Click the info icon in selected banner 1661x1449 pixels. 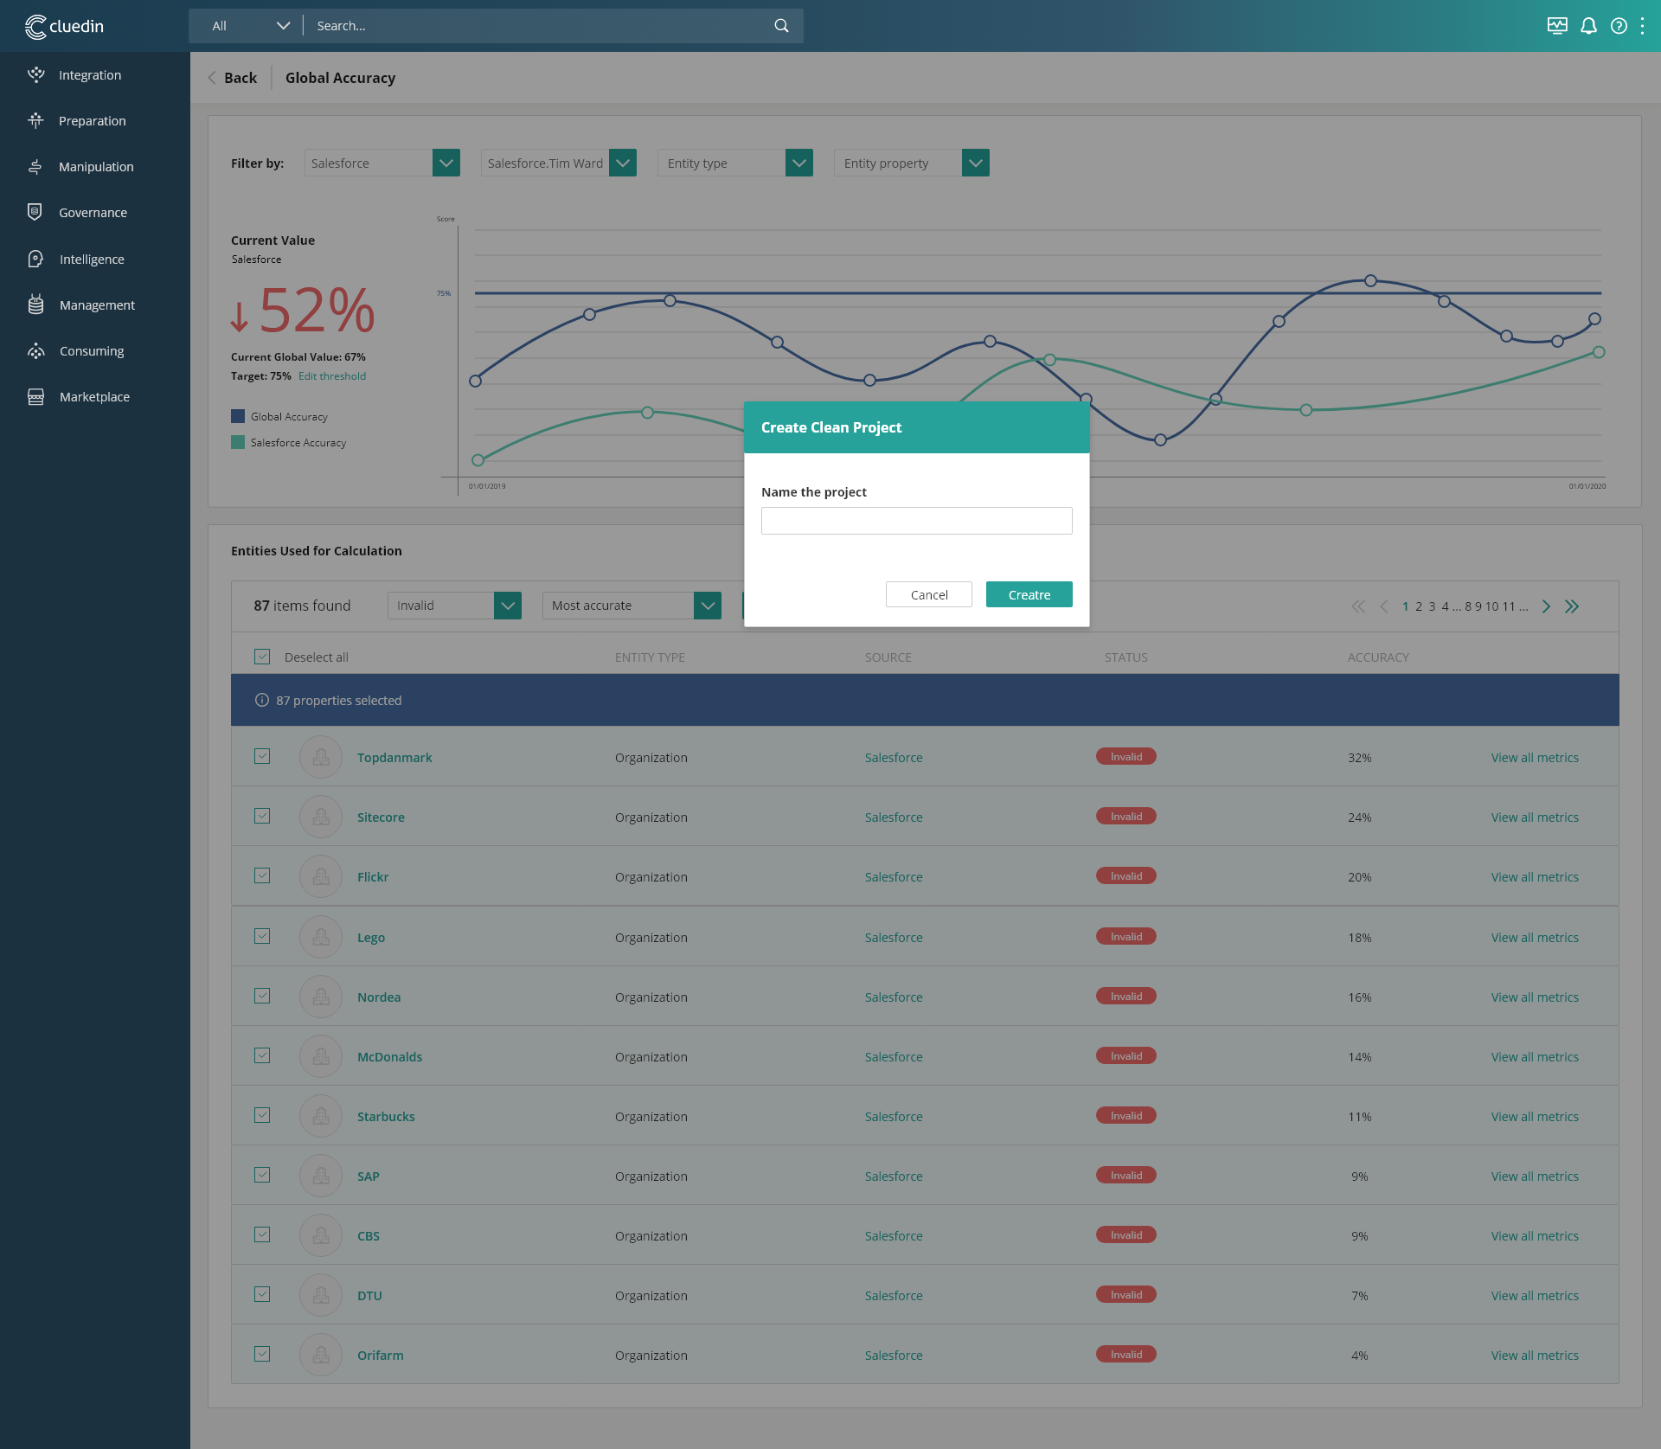262,700
